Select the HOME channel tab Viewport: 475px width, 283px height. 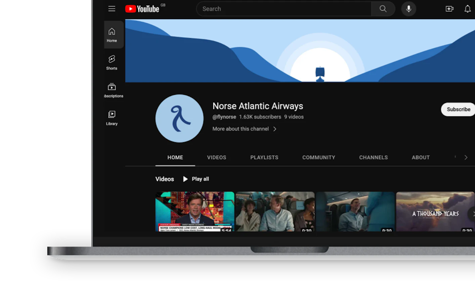175,157
